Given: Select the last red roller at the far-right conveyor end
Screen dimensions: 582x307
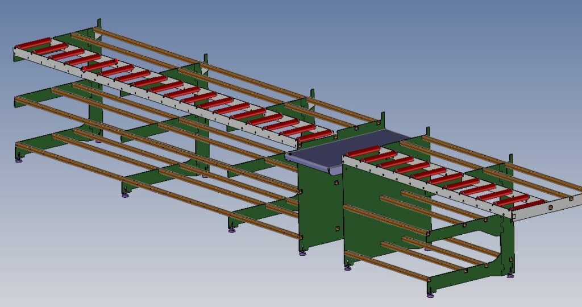Looking at the screenshot, I should pyautogui.click(x=527, y=204).
